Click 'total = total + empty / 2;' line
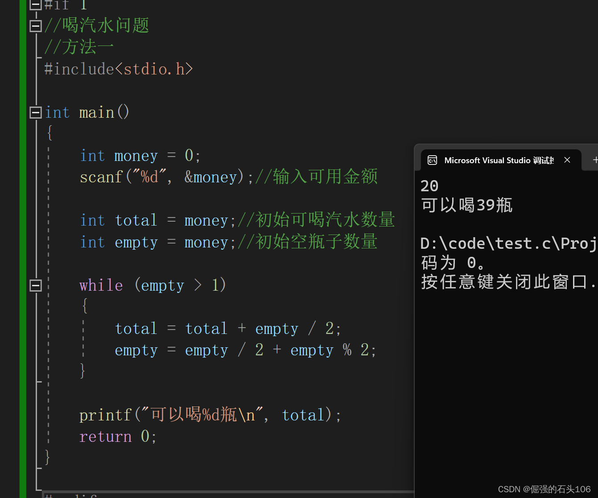598x498 pixels. (228, 329)
